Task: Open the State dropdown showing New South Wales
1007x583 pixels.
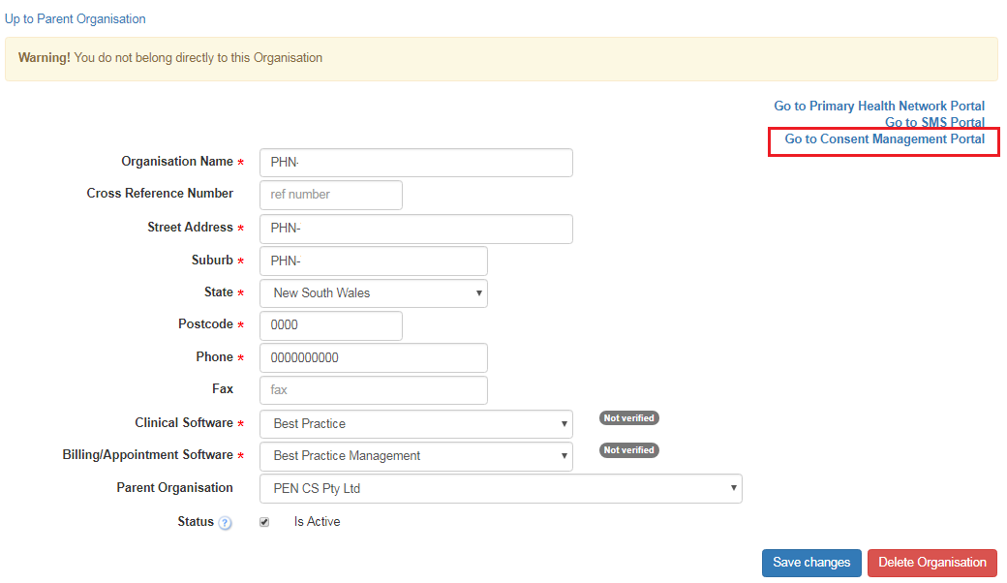Action: (x=373, y=292)
